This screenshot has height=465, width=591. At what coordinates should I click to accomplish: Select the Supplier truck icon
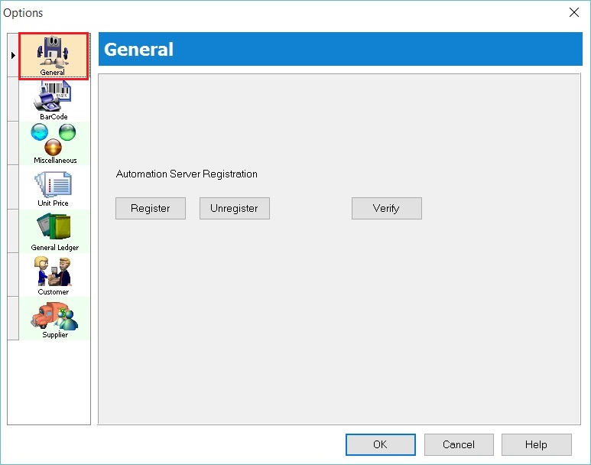54,318
